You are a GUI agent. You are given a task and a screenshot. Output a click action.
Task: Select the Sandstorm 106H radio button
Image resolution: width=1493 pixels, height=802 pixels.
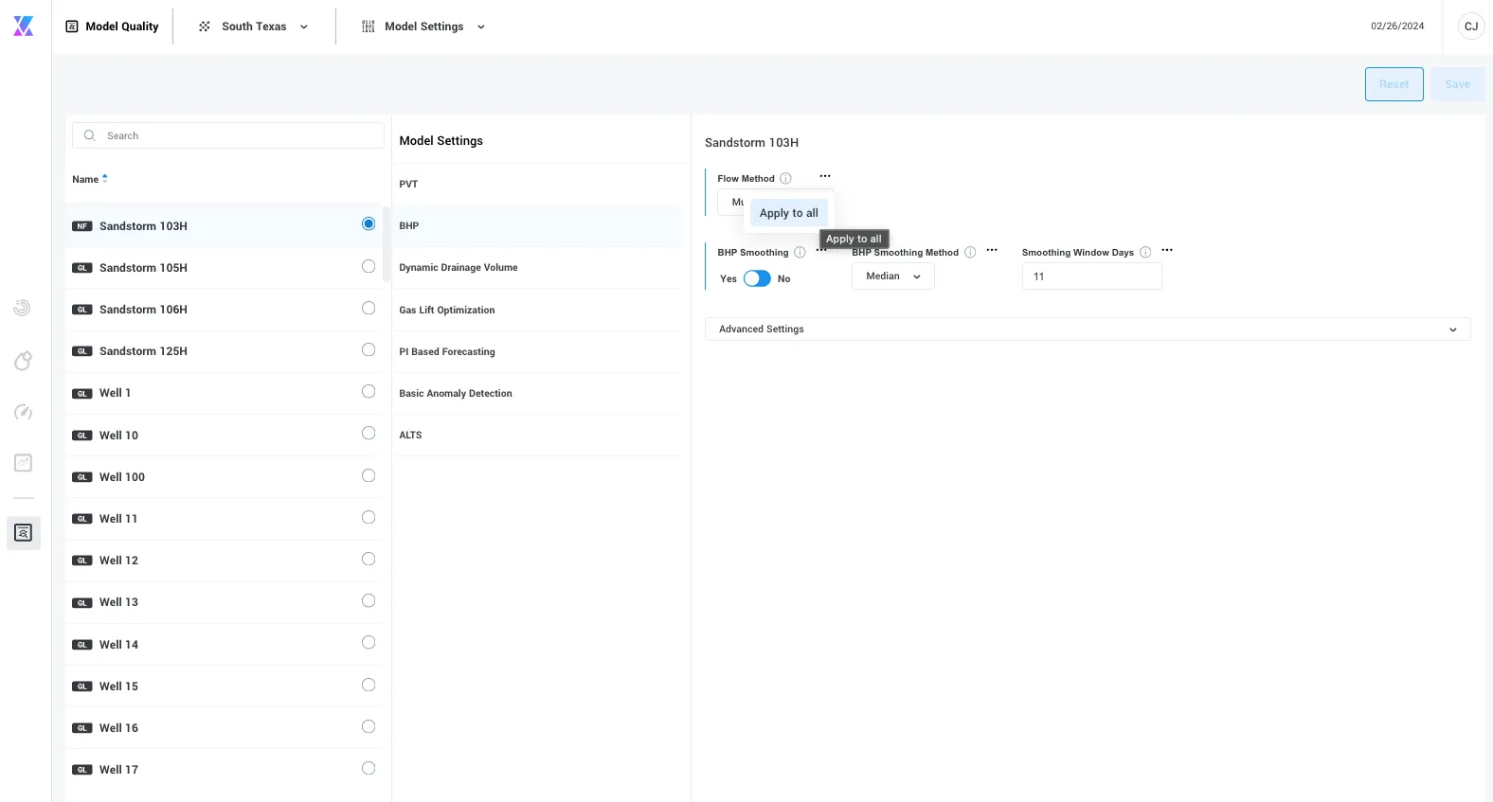tap(369, 308)
